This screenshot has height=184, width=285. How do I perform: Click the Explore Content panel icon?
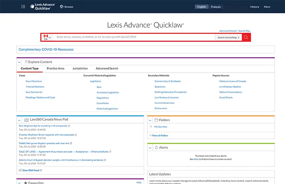(x=26, y=62)
